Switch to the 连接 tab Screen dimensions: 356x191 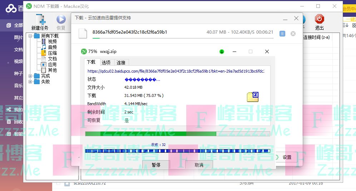point(121,62)
